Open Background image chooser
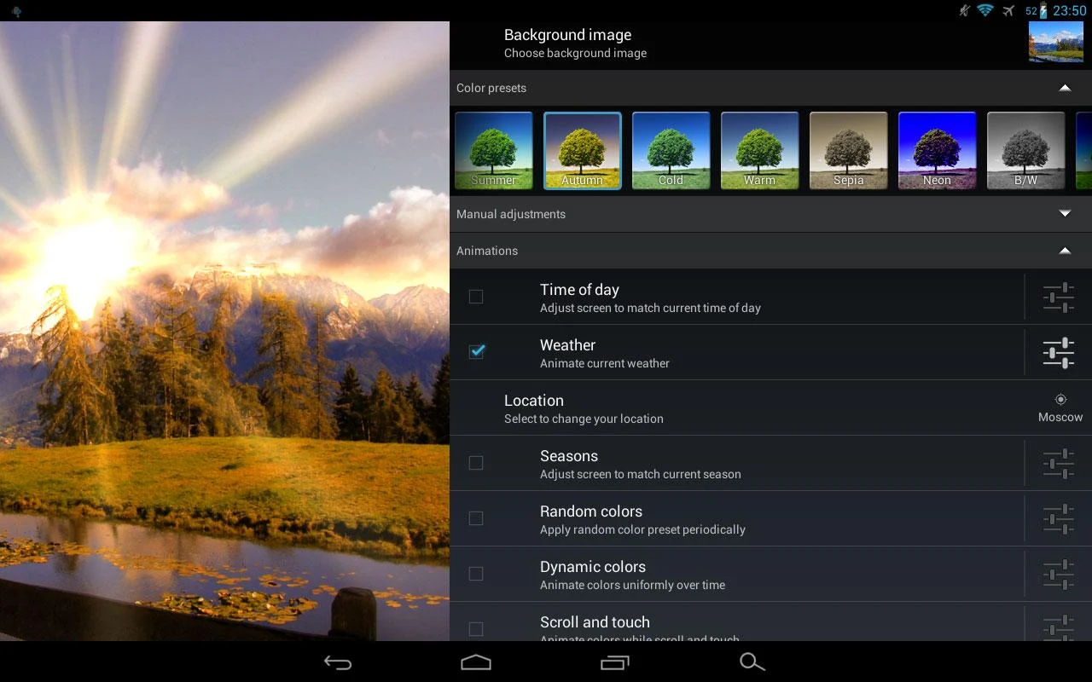1092x682 pixels. tap(567, 43)
